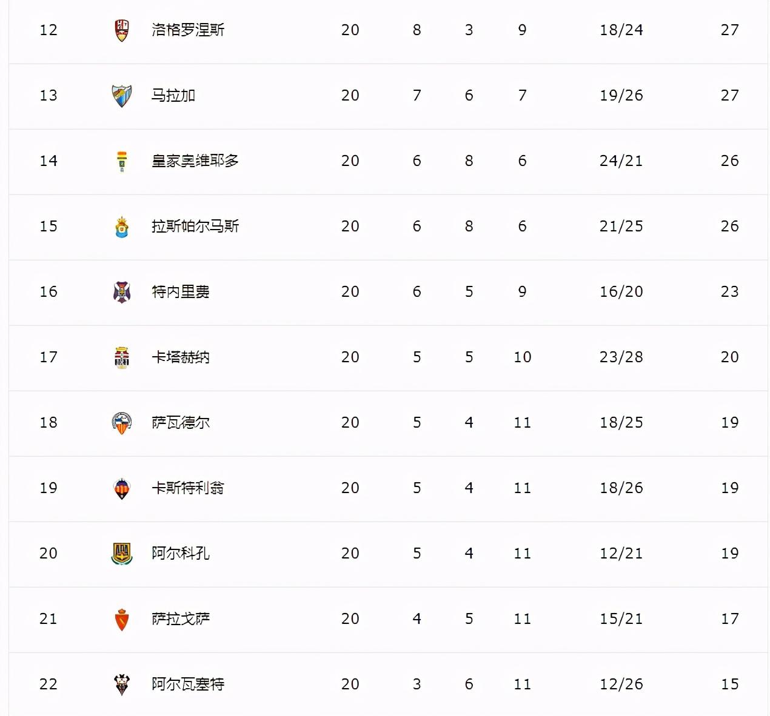Click rank number 12 in the table

(x=49, y=30)
